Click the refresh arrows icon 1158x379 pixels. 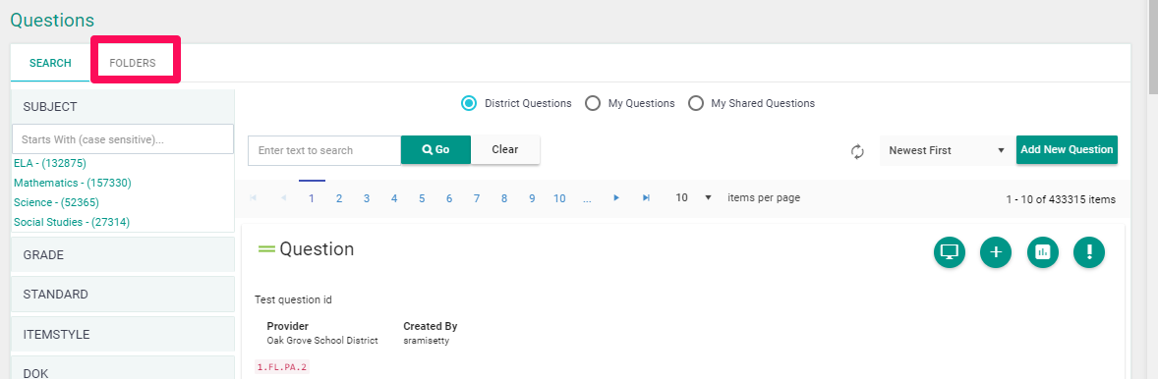(857, 151)
